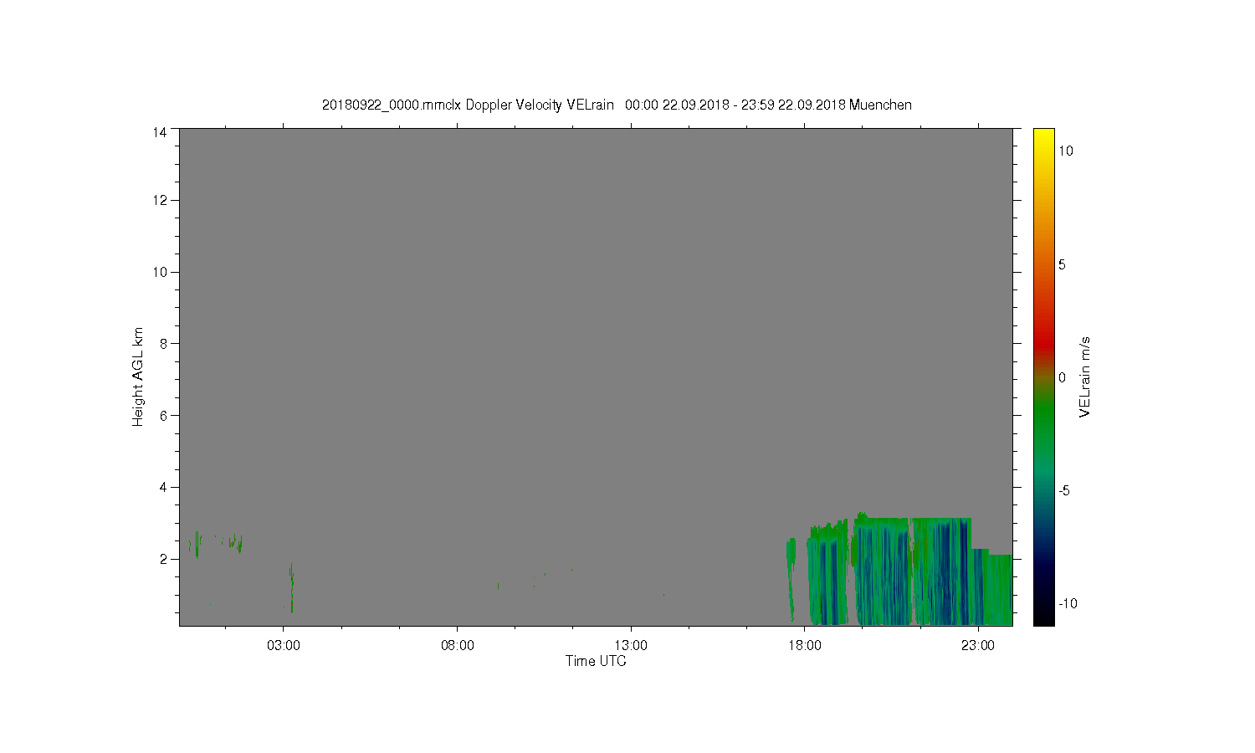The height and width of the screenshot is (753, 1255).
Task: Select the 08:00 time tick label
Action: (x=458, y=646)
